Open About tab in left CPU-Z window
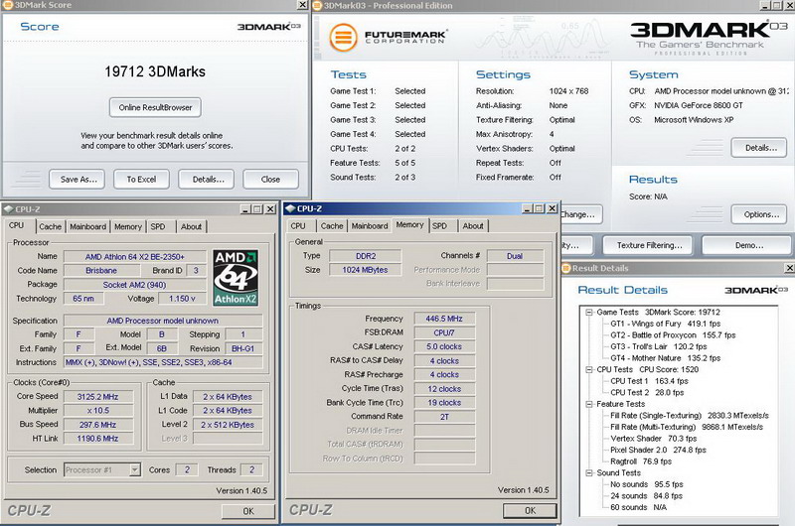This screenshot has width=795, height=526. [191, 227]
